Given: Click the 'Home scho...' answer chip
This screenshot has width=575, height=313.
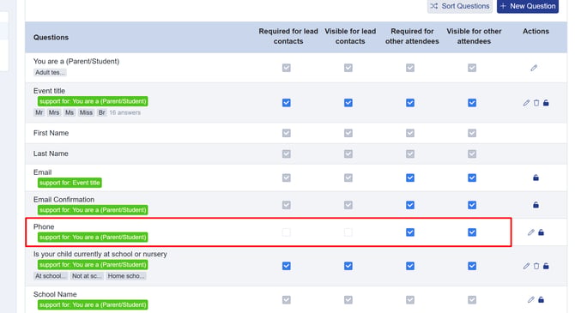Looking at the screenshot, I should 126,276.
